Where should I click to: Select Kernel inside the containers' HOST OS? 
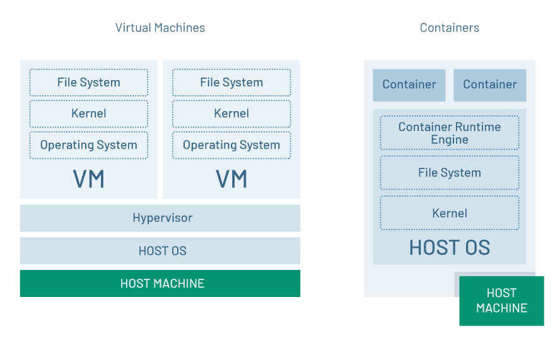point(449,213)
